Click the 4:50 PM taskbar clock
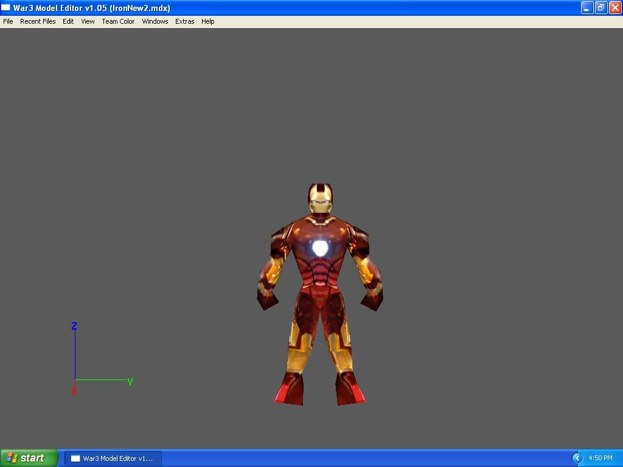This screenshot has height=467, width=623. click(x=600, y=458)
